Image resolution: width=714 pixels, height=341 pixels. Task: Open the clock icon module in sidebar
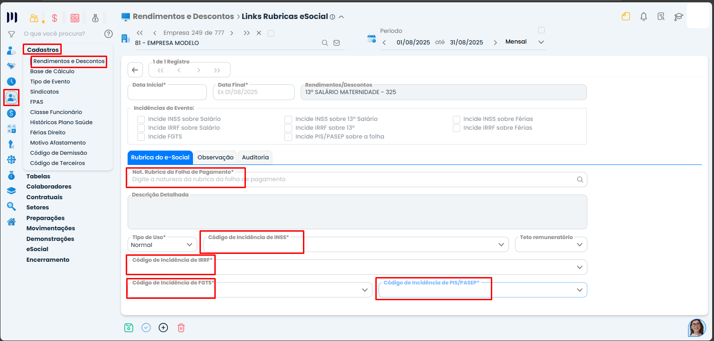(12, 82)
